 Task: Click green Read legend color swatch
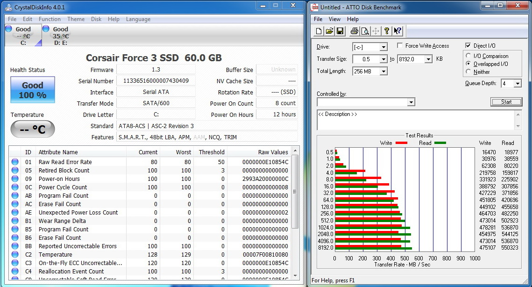point(440,143)
